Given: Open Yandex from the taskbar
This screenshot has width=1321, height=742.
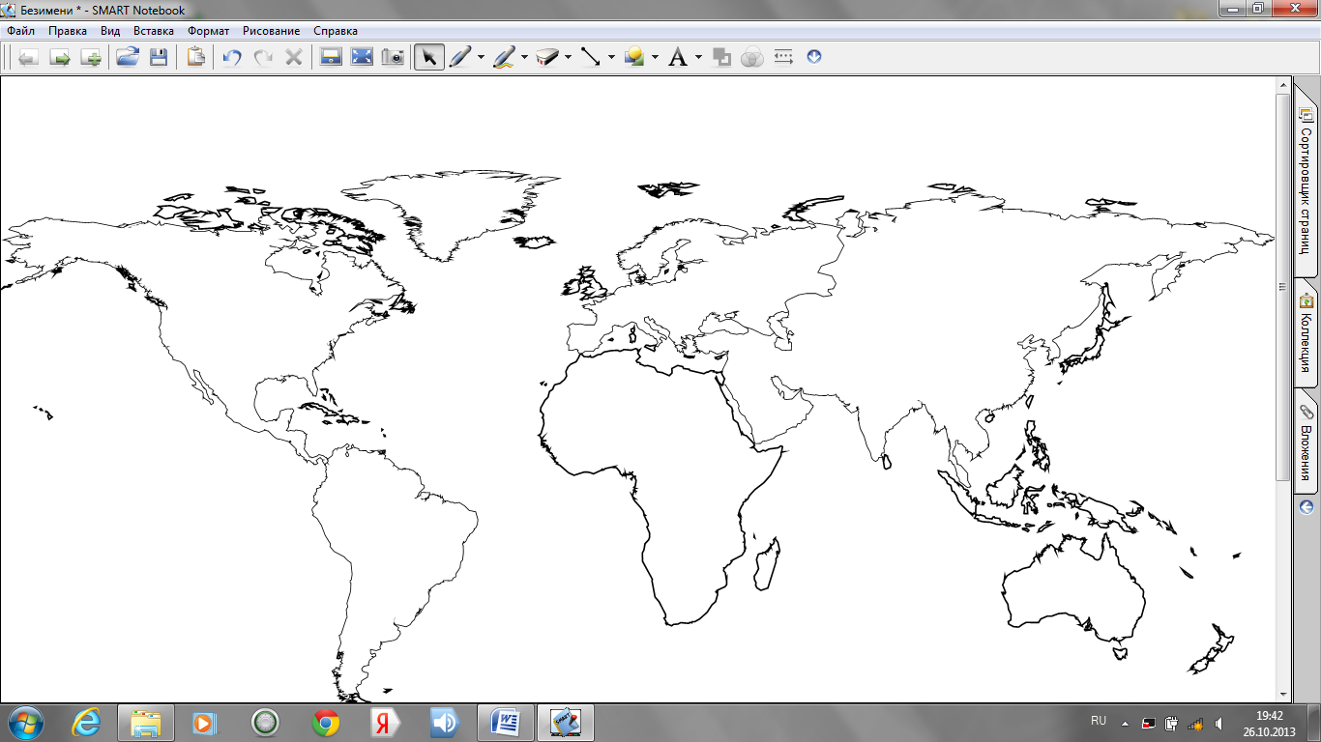Looking at the screenshot, I should click(x=385, y=723).
